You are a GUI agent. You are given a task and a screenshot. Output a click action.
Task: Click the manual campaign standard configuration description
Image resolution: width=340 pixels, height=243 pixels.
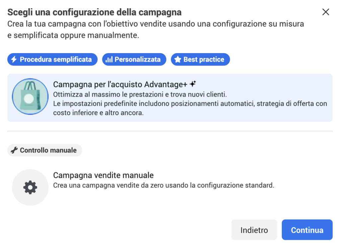point(164,185)
